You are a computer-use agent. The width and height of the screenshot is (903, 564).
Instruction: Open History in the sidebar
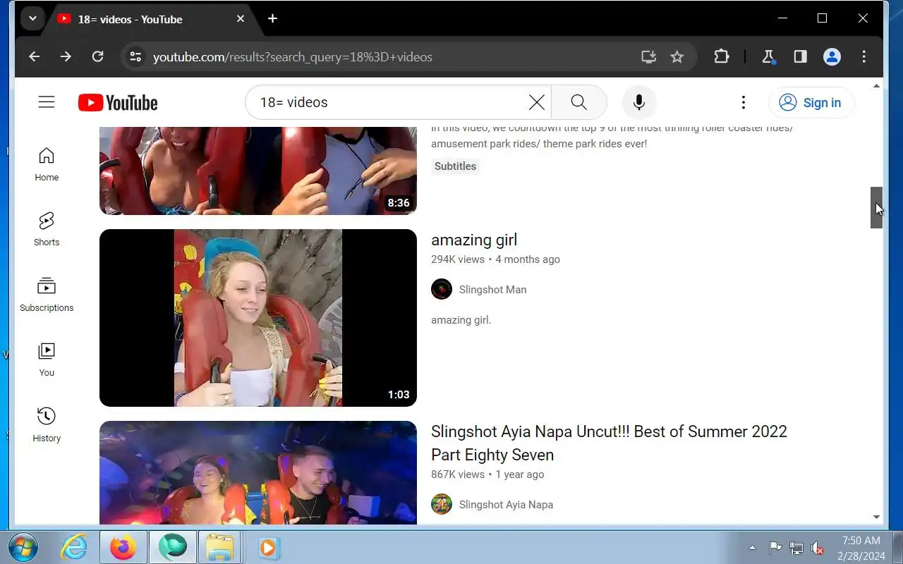pos(47,426)
